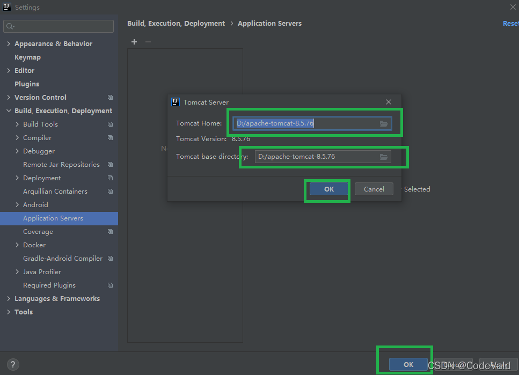The image size is (519, 375).
Task: Click project-level icon beside Version Control
Action: (x=110, y=97)
